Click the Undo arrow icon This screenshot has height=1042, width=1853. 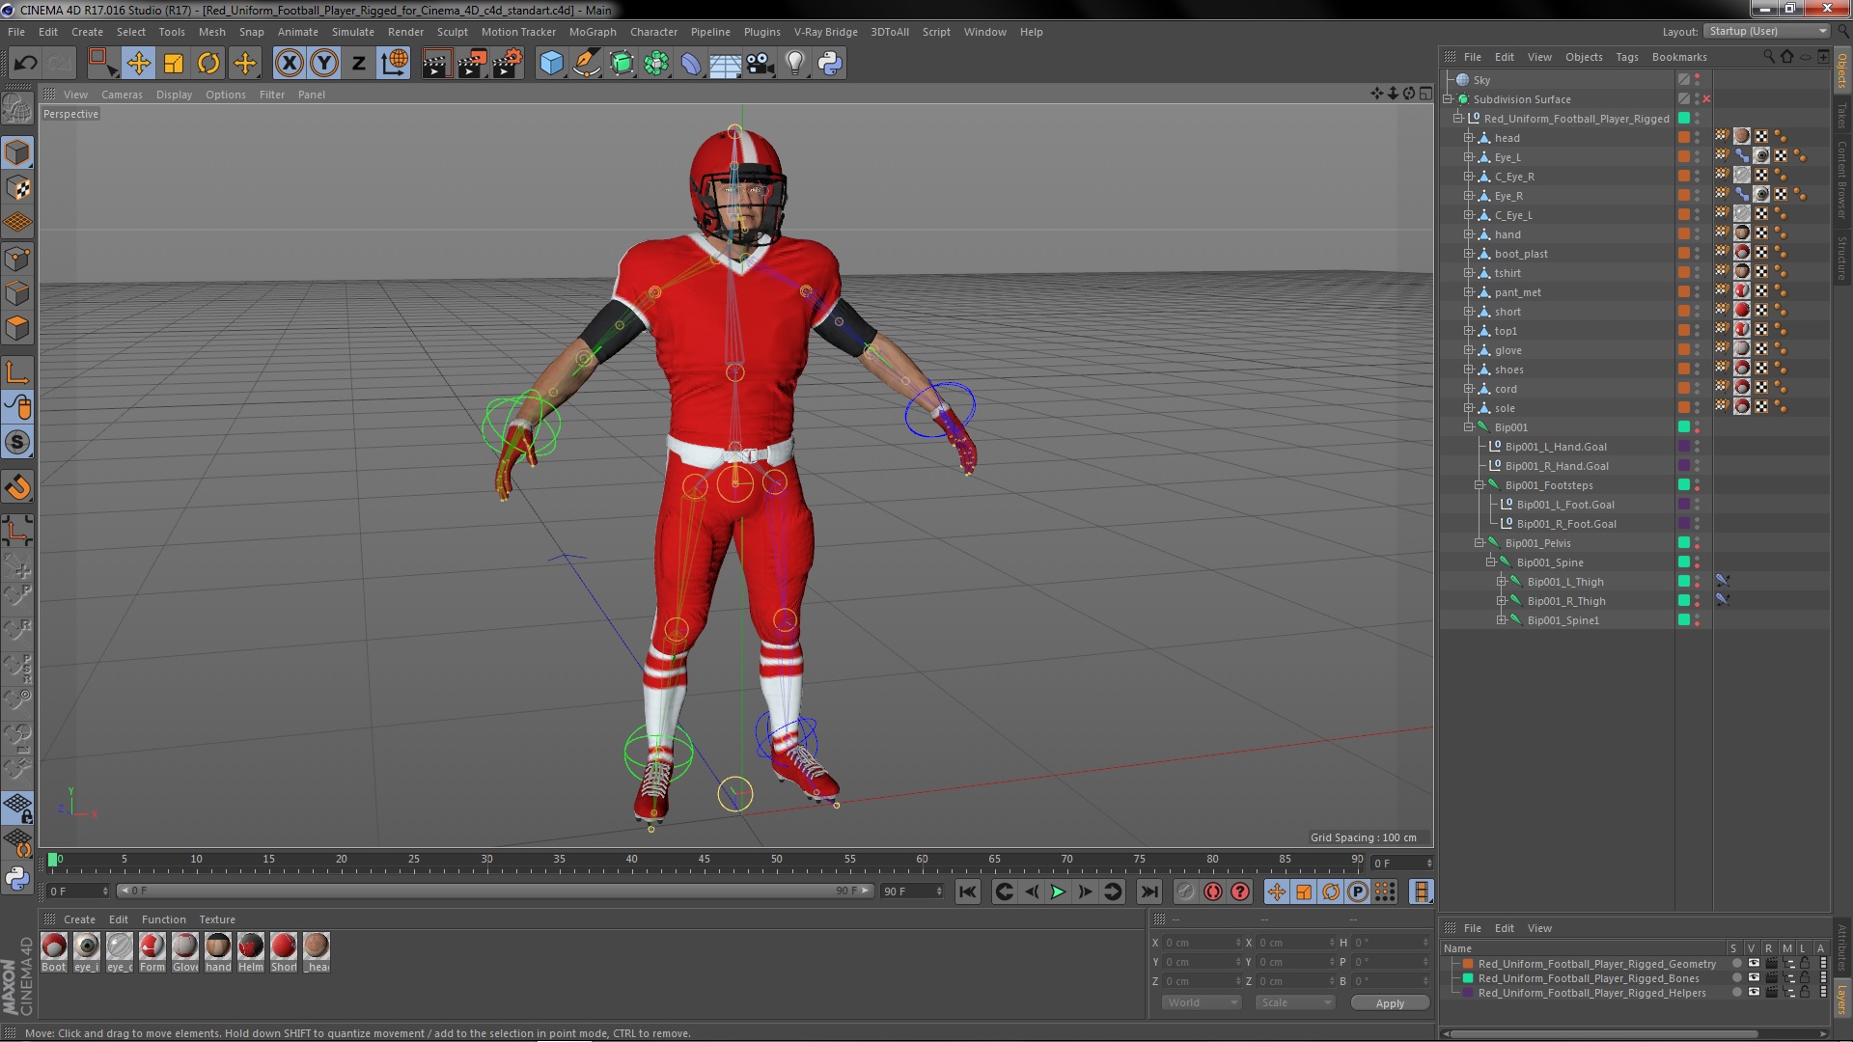click(25, 64)
